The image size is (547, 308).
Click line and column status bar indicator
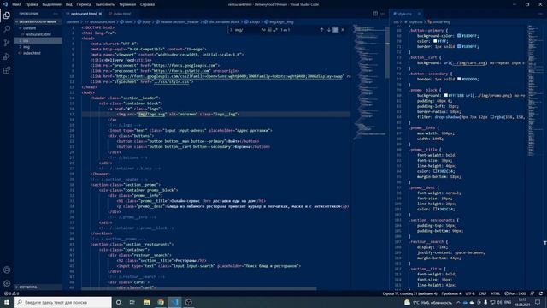[409, 293]
